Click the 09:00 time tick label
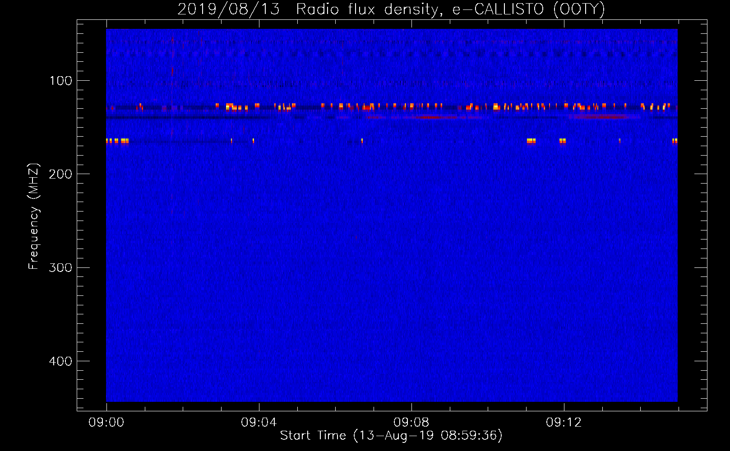 click(106, 423)
